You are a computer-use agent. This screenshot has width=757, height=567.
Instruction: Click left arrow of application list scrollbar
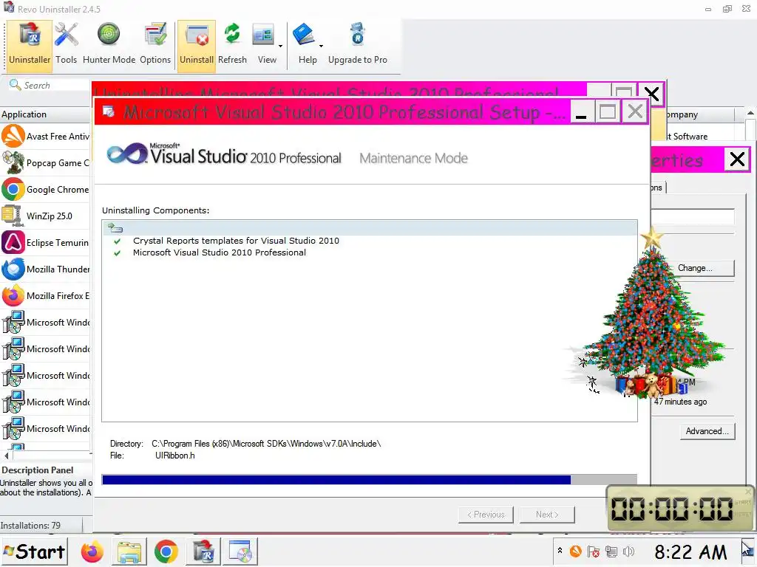pos(6,455)
